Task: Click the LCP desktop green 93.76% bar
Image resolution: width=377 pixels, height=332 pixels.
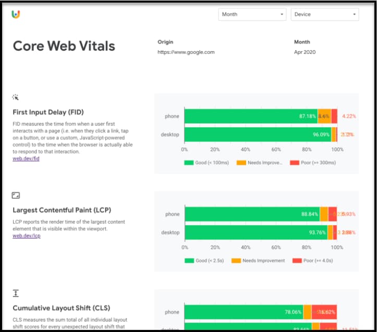Action: click(257, 232)
